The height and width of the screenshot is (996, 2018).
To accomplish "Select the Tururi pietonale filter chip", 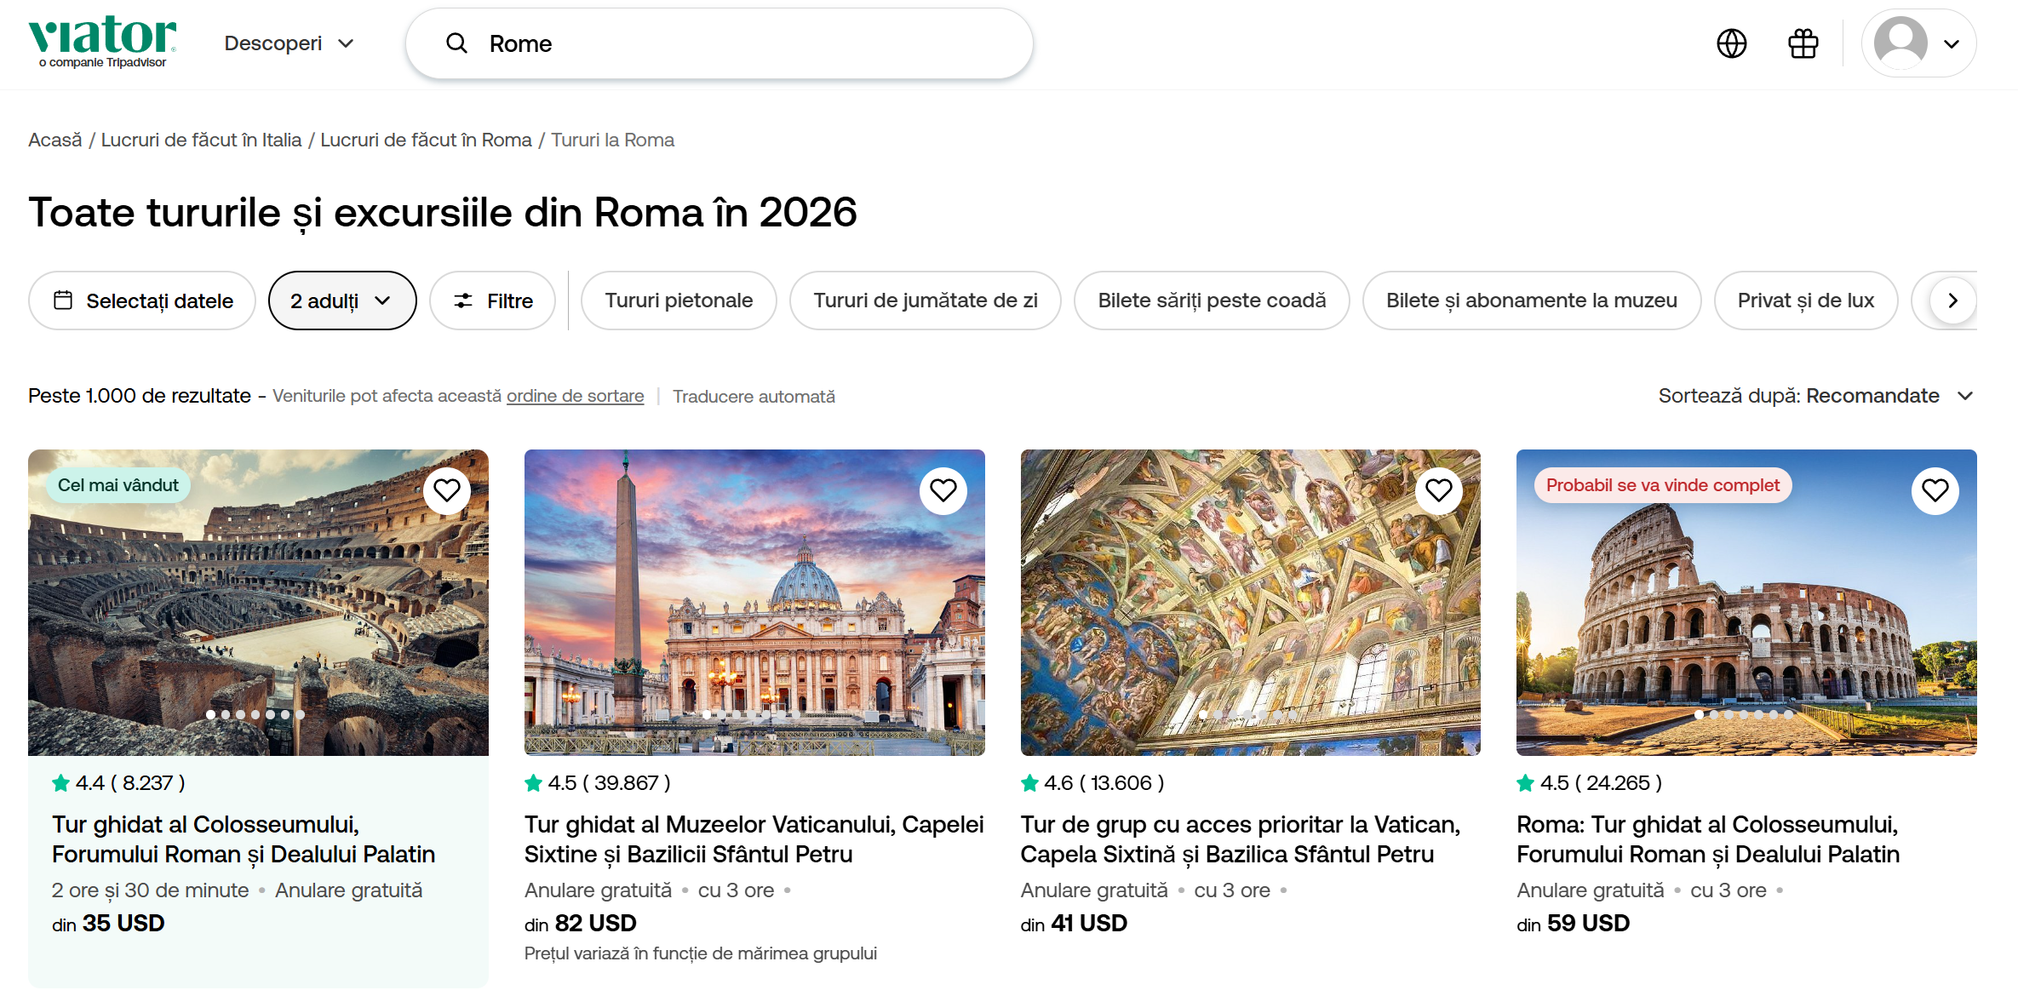I will pyautogui.click(x=678, y=301).
